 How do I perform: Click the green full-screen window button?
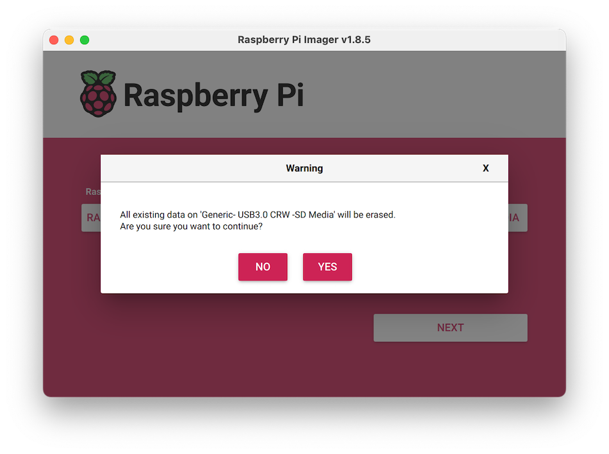[85, 40]
